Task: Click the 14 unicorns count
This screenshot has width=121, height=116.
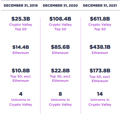Action: tap(100, 94)
